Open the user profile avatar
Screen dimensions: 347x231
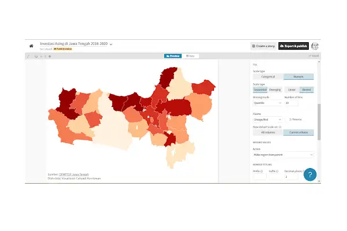(x=315, y=46)
